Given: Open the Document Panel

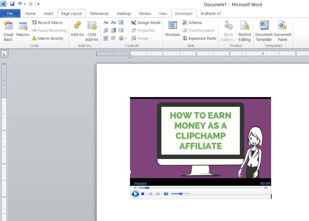Looking at the screenshot, I should (282, 31).
